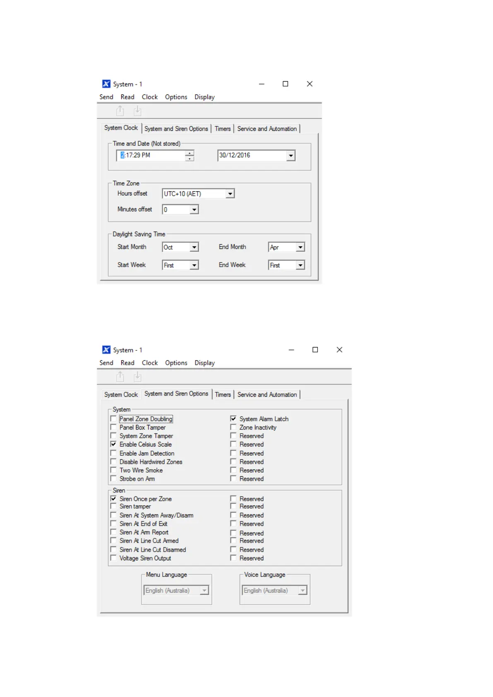Screen dimensions: 493x697
Task: Click the time spinner down arrow
Action: pos(190,158)
